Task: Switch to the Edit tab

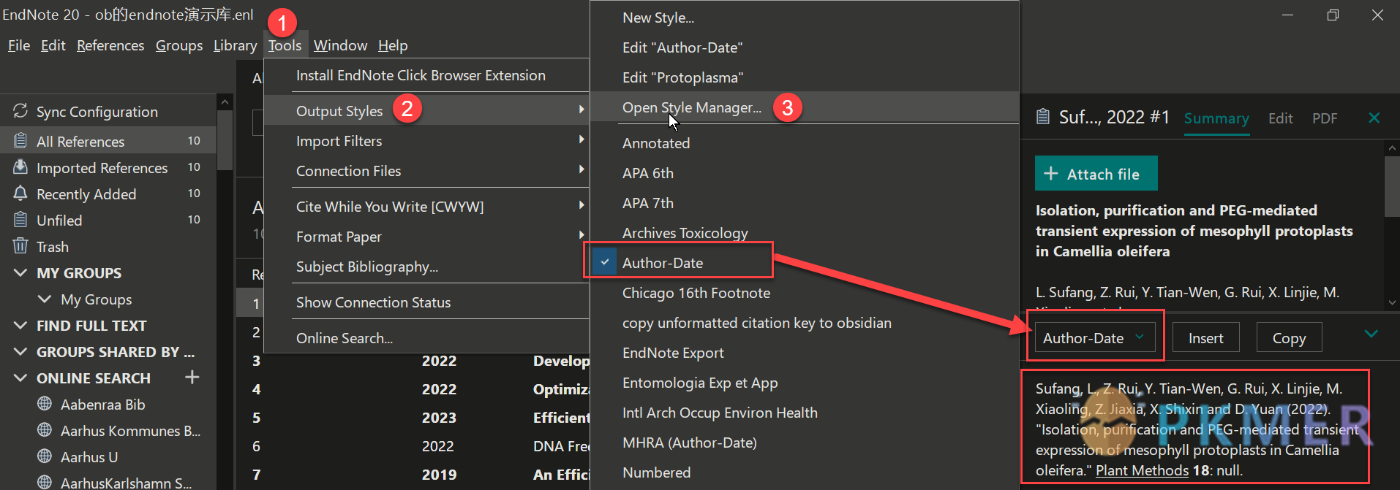Action: pyautogui.click(x=1280, y=118)
